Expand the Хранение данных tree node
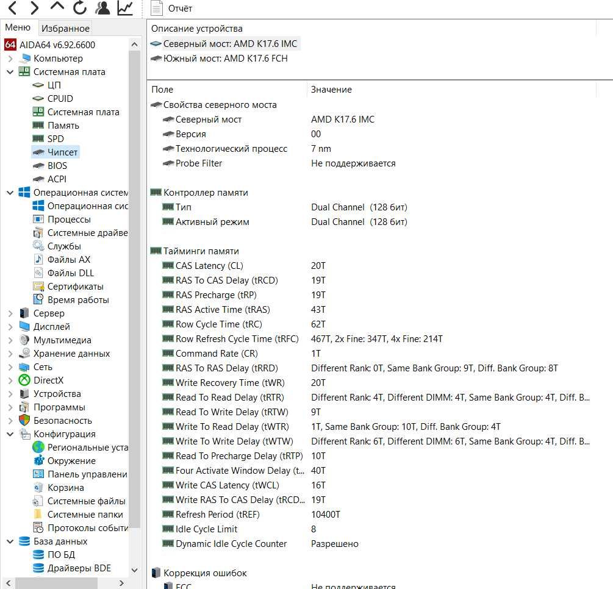 point(10,354)
